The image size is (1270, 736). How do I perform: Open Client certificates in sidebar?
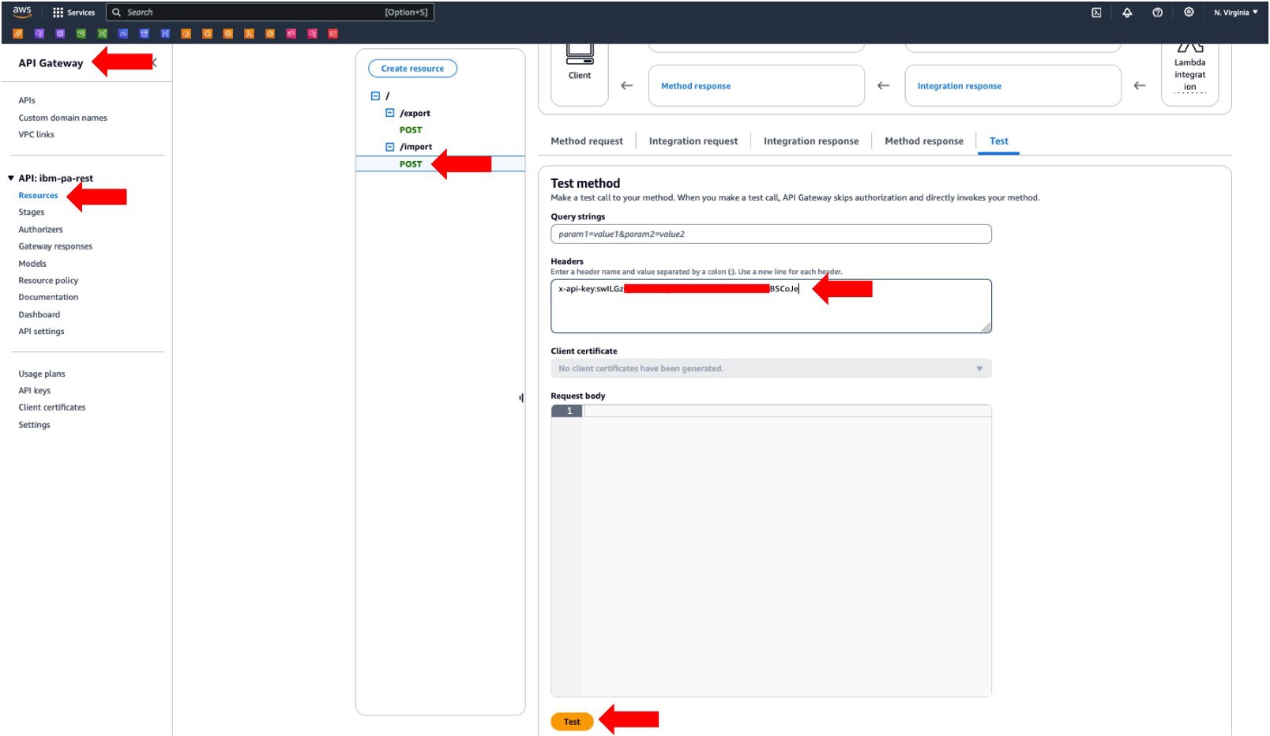[52, 407]
